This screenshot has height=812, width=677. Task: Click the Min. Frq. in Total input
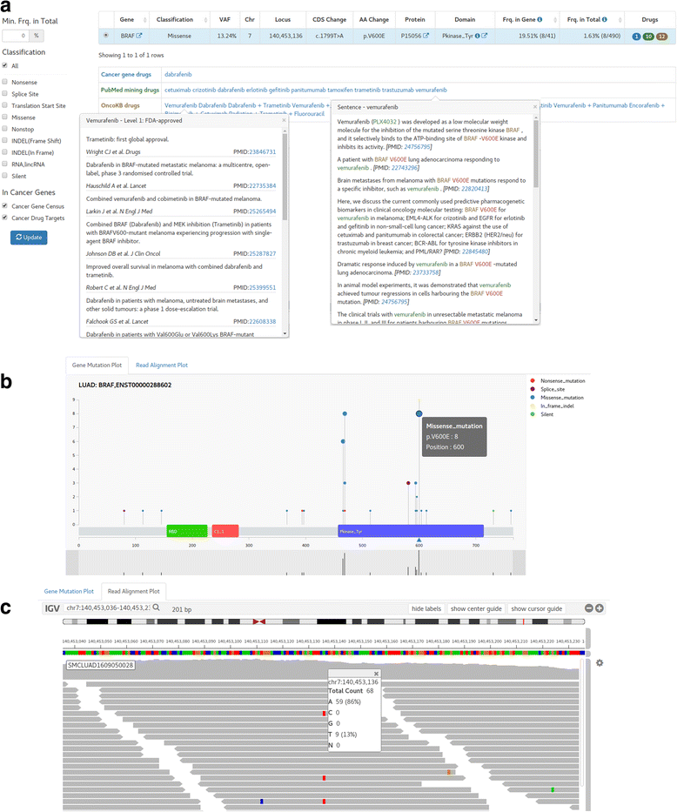pyautogui.click(x=16, y=36)
